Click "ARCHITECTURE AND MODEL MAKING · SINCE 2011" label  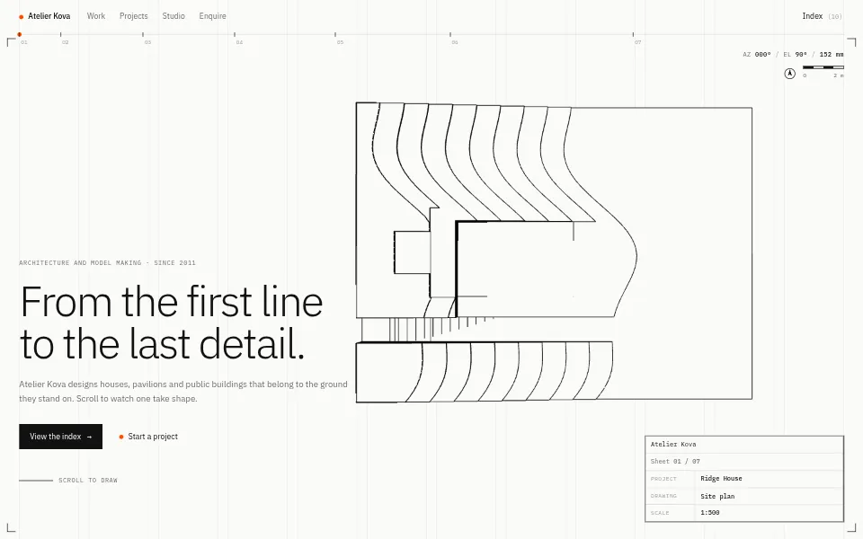pos(107,263)
